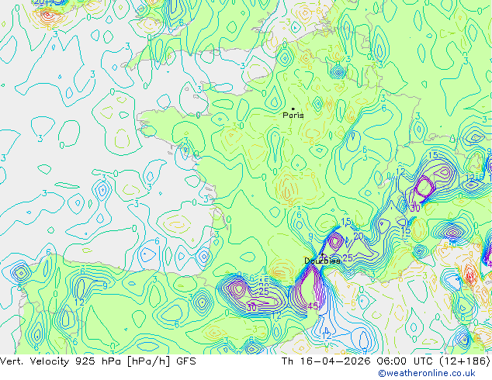
Task: Click the 'Vert. Velocity 925 hPa [hPa/h] GFS' caption
Action: tap(98, 361)
